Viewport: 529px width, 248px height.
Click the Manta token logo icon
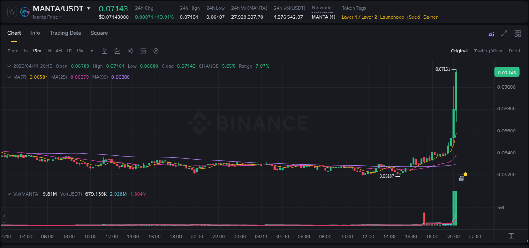click(x=25, y=12)
